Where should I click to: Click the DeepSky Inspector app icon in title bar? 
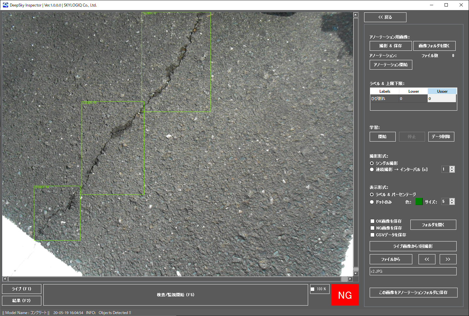(6, 5)
